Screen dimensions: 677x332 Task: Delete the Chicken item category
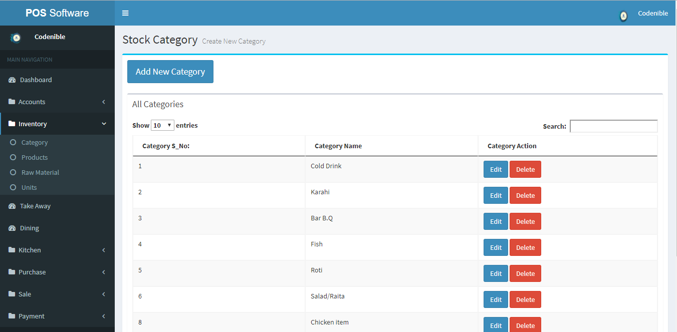525,324
